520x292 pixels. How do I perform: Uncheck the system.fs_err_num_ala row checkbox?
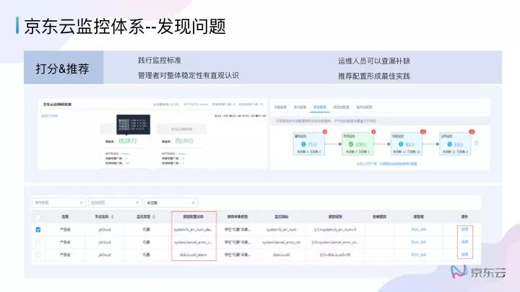(38, 229)
